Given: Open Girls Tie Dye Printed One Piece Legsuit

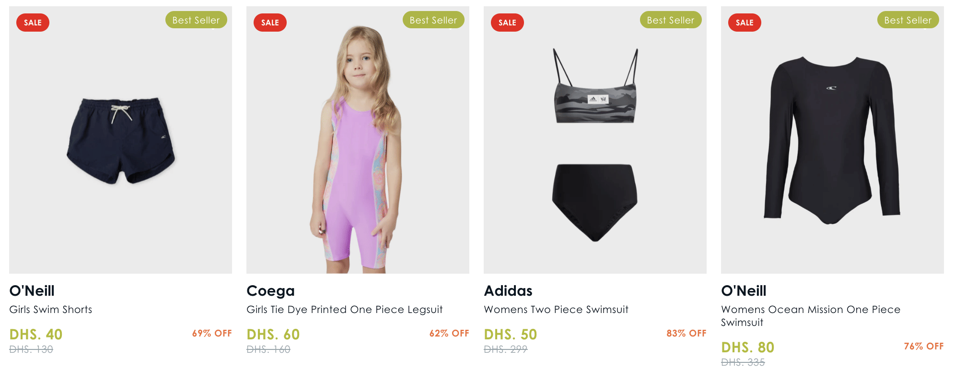Looking at the screenshot, I should 344,310.
